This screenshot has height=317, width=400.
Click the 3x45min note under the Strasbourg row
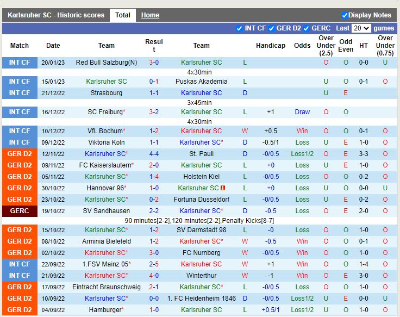(x=199, y=103)
